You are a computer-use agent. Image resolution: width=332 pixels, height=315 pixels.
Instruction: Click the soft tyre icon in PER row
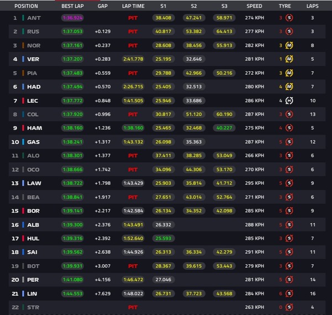(x=289, y=280)
